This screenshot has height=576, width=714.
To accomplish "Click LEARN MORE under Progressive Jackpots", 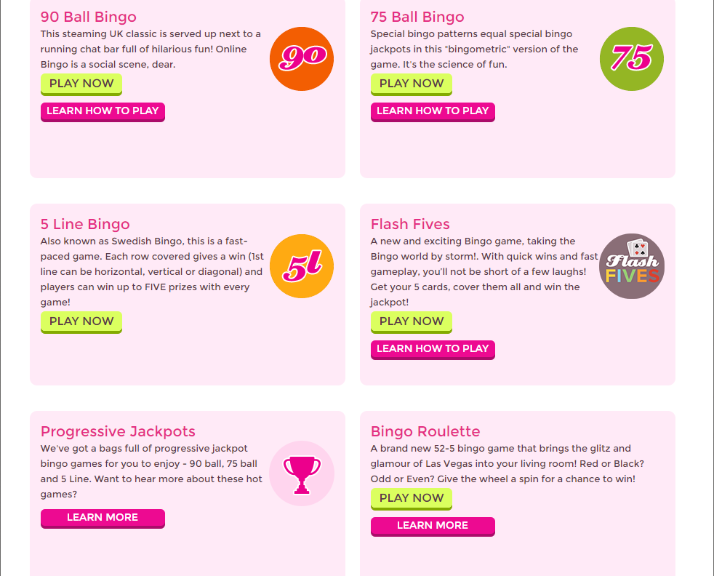I will click(x=102, y=518).
